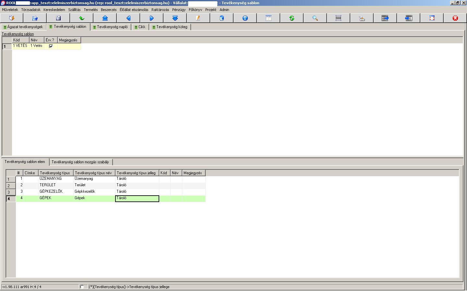Image resolution: width=467 pixels, height=291 pixels.
Task: Switch to Tevékenység sablon mozgás szabály tab
Action: 80,162
